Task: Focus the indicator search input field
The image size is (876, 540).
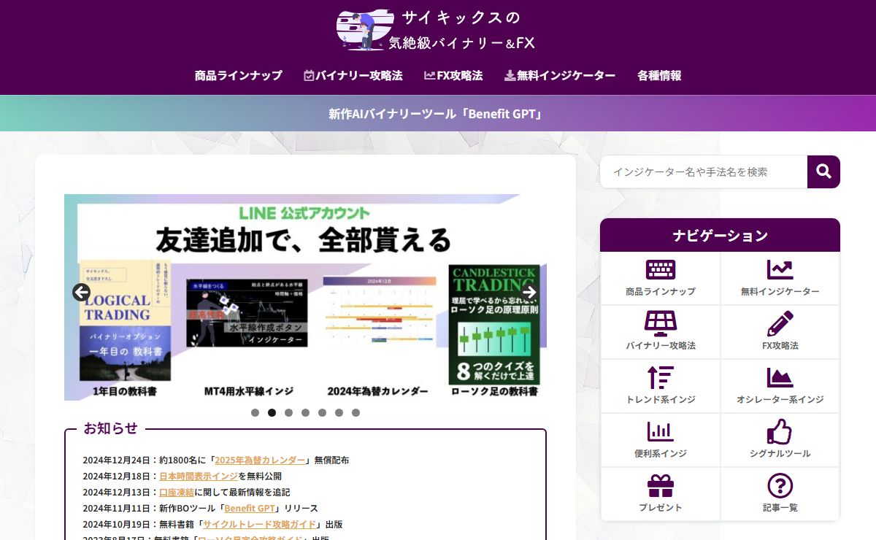Action: click(x=704, y=171)
